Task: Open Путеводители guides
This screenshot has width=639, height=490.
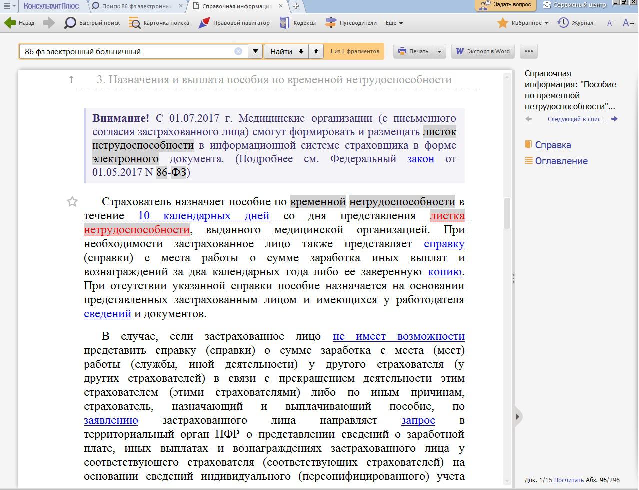Action: (351, 23)
